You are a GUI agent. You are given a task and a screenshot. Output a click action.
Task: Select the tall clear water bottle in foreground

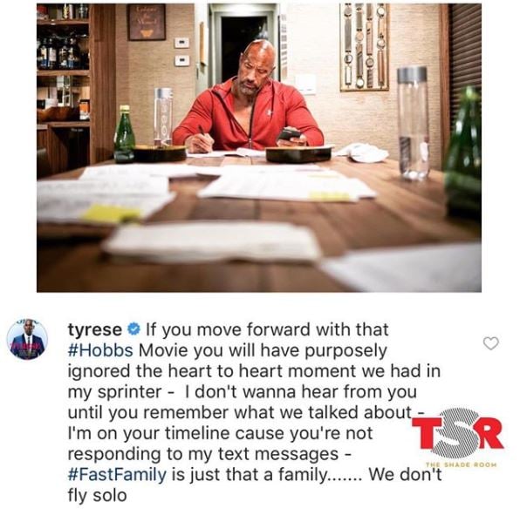click(x=413, y=123)
